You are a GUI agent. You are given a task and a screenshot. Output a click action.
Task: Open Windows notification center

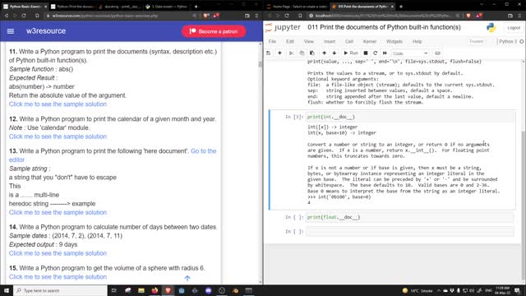click(517, 290)
